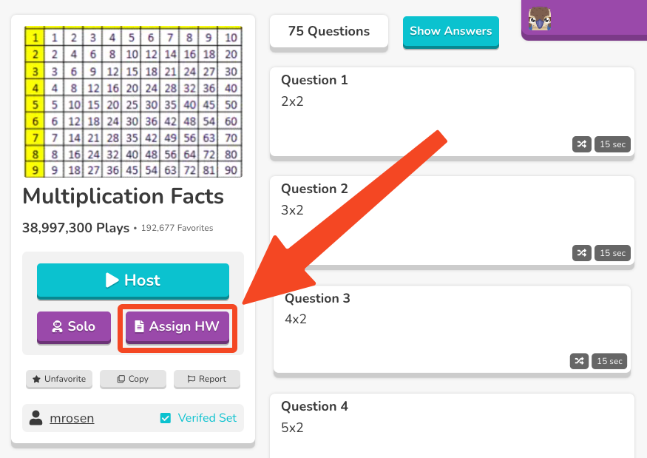Select the flag icon on the Report button
The width and height of the screenshot is (647, 458).
point(191,379)
